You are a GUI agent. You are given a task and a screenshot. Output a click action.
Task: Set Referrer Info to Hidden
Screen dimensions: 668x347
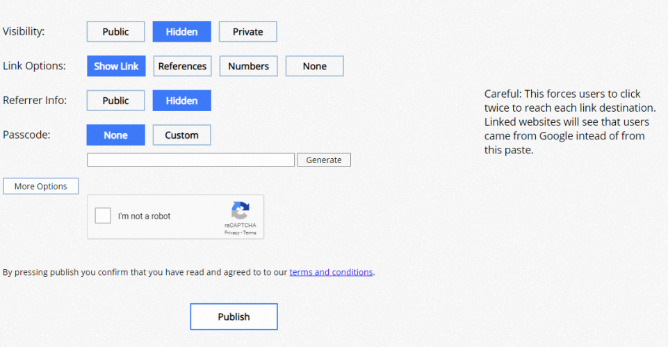tap(181, 101)
